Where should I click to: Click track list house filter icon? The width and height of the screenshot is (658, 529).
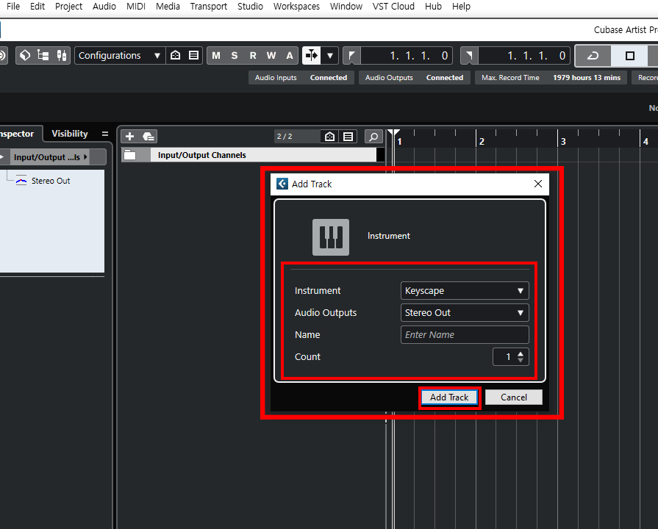[329, 137]
